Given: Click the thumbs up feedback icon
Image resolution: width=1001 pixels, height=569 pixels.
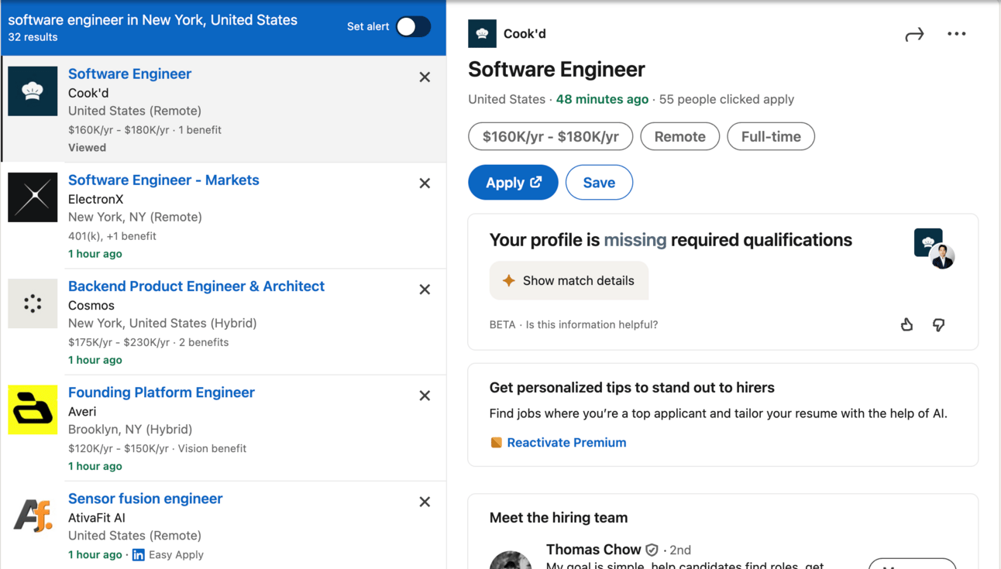Looking at the screenshot, I should pyautogui.click(x=906, y=324).
